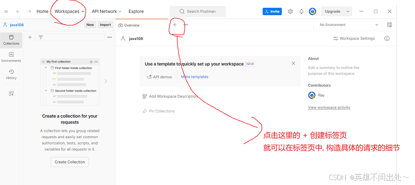Select the API demos template
This screenshot has width=415, height=185.
[159, 77]
